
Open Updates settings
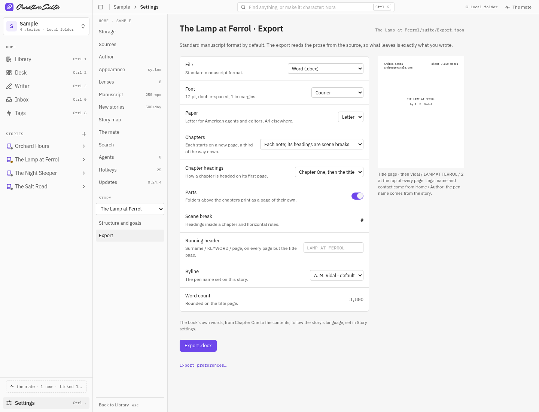click(x=130, y=182)
